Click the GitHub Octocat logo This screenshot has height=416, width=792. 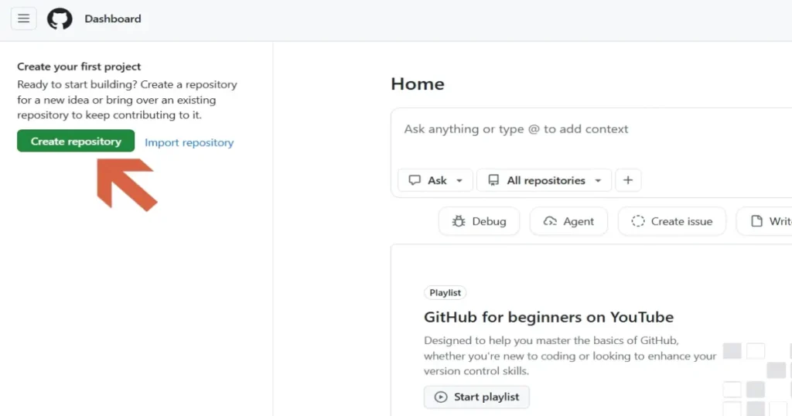[60, 19]
